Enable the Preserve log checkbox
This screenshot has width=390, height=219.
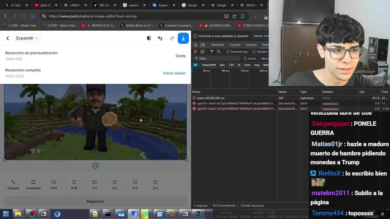[228, 52]
